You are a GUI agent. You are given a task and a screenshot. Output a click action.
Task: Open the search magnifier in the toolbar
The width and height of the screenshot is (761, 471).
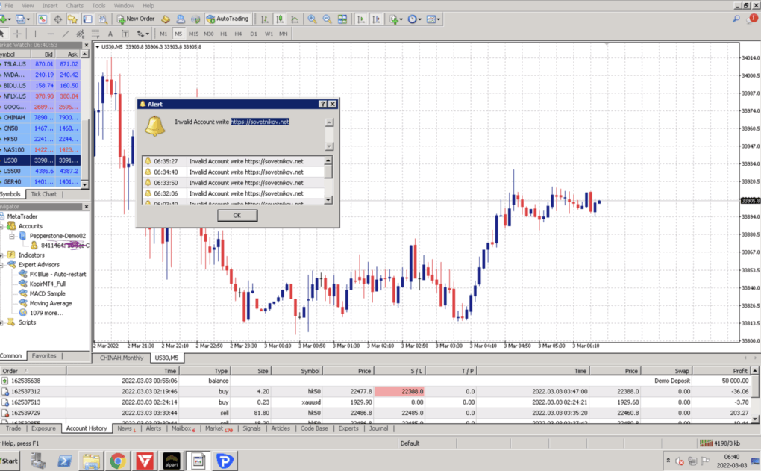pos(736,19)
